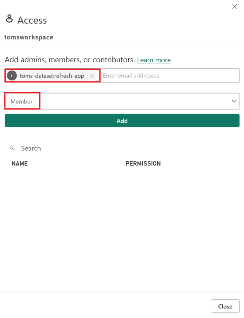Select the NAME column header
The height and width of the screenshot is (318, 244).
(19, 163)
